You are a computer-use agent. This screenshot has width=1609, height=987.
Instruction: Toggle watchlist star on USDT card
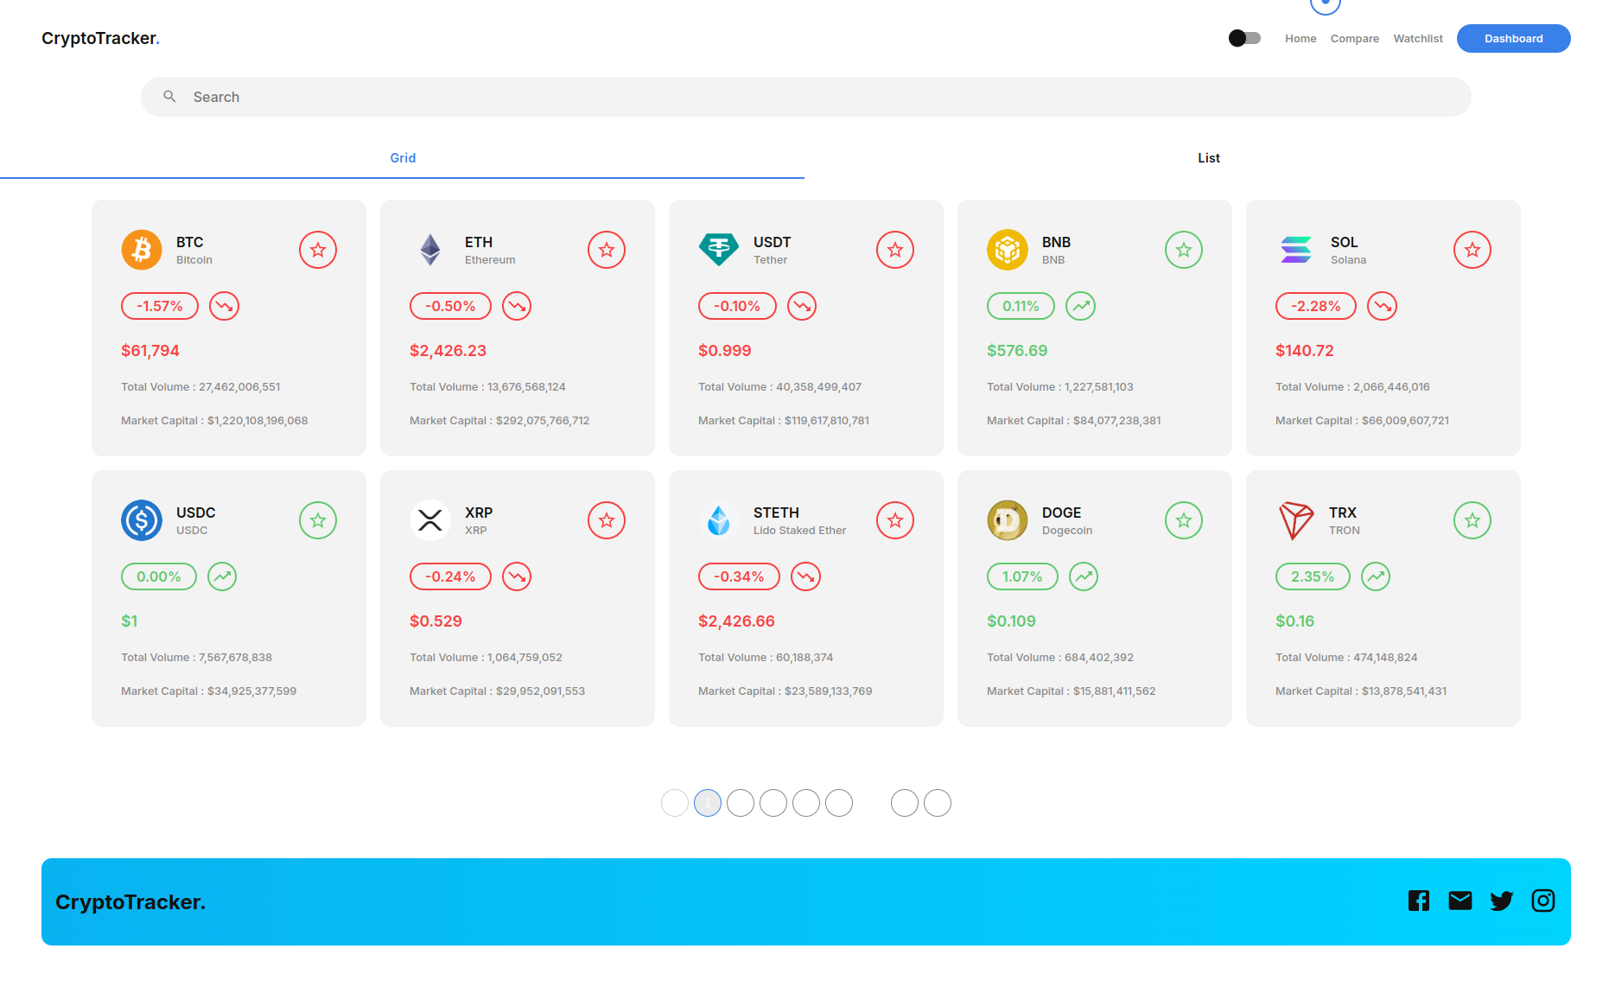pos(895,250)
